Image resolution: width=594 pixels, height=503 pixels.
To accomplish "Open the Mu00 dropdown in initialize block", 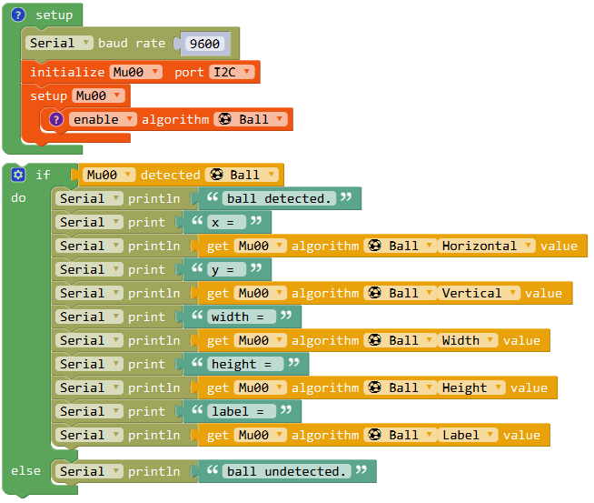I will click(135, 72).
